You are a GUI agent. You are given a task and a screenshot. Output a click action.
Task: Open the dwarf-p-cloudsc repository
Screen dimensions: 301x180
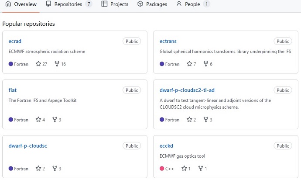[x=27, y=146]
